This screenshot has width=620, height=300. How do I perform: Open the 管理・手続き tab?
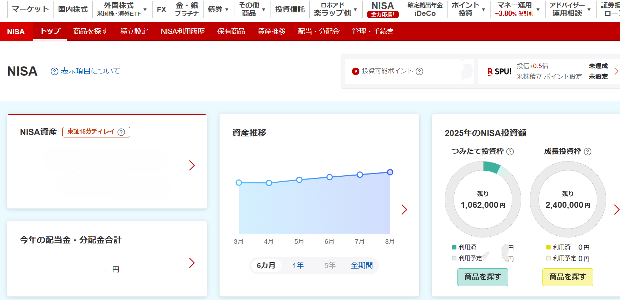click(373, 31)
